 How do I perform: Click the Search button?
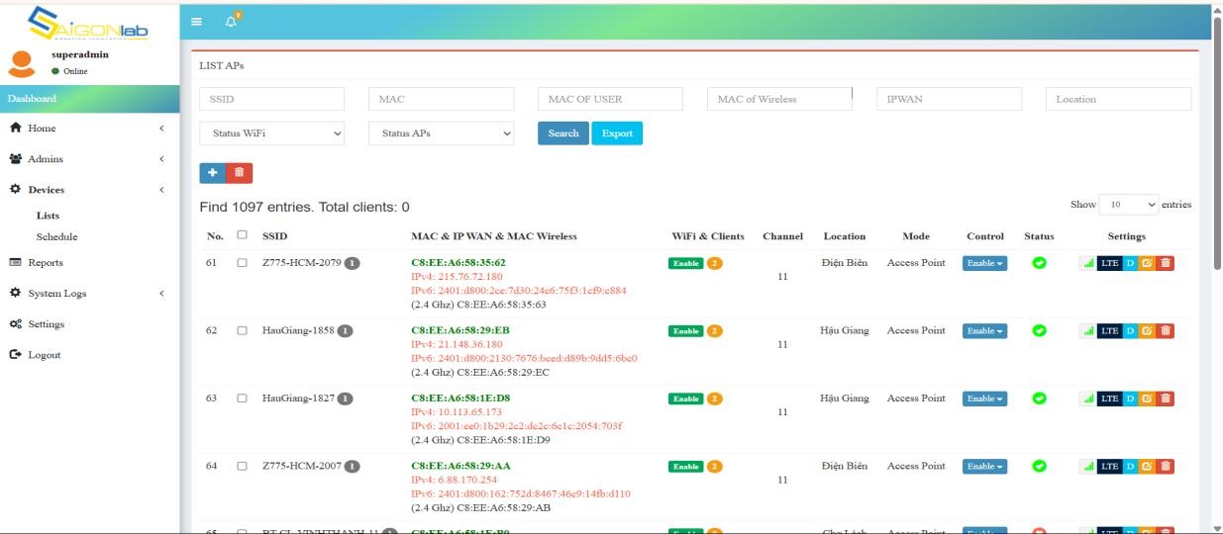(x=563, y=133)
